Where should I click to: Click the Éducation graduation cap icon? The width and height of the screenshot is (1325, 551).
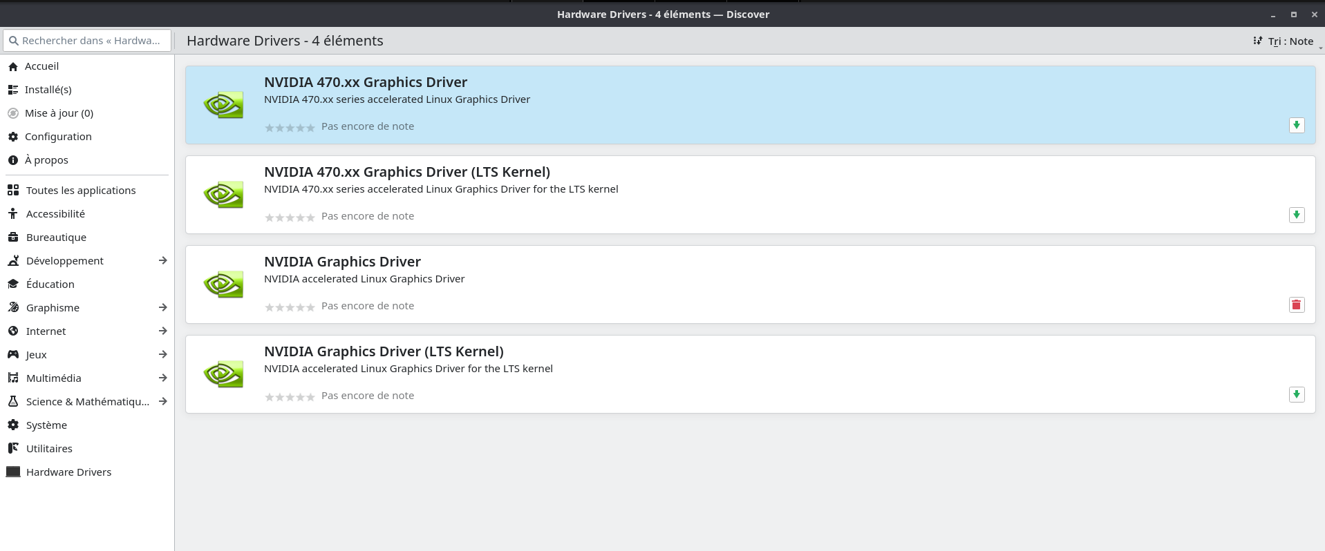[13, 284]
